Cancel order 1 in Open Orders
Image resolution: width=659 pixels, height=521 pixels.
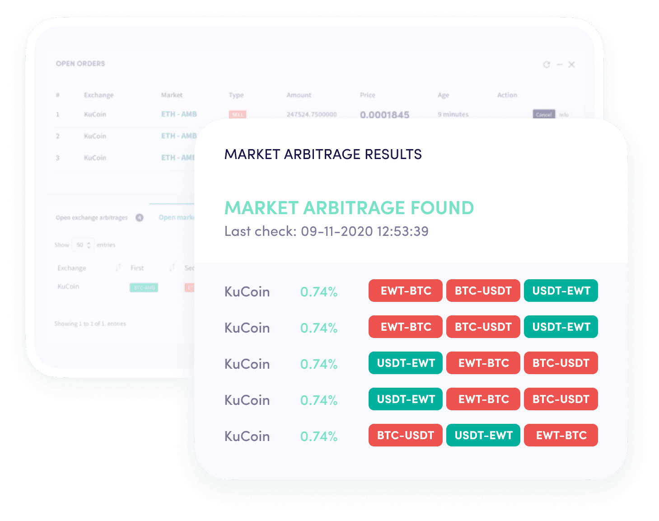544,114
